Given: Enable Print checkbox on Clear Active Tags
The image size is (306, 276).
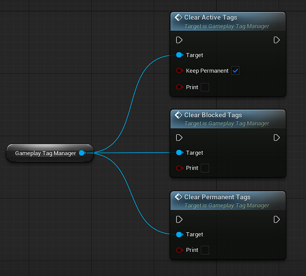Looking at the screenshot, I should tap(205, 87).
